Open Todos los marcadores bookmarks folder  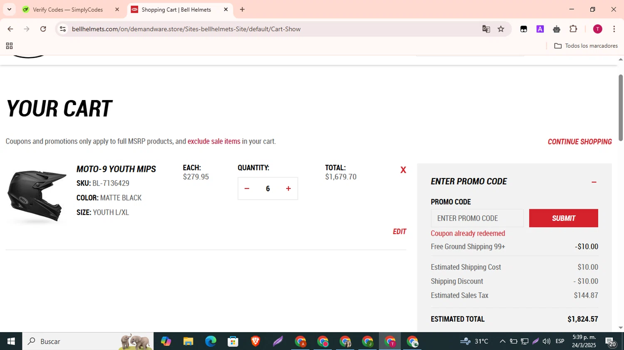586,46
